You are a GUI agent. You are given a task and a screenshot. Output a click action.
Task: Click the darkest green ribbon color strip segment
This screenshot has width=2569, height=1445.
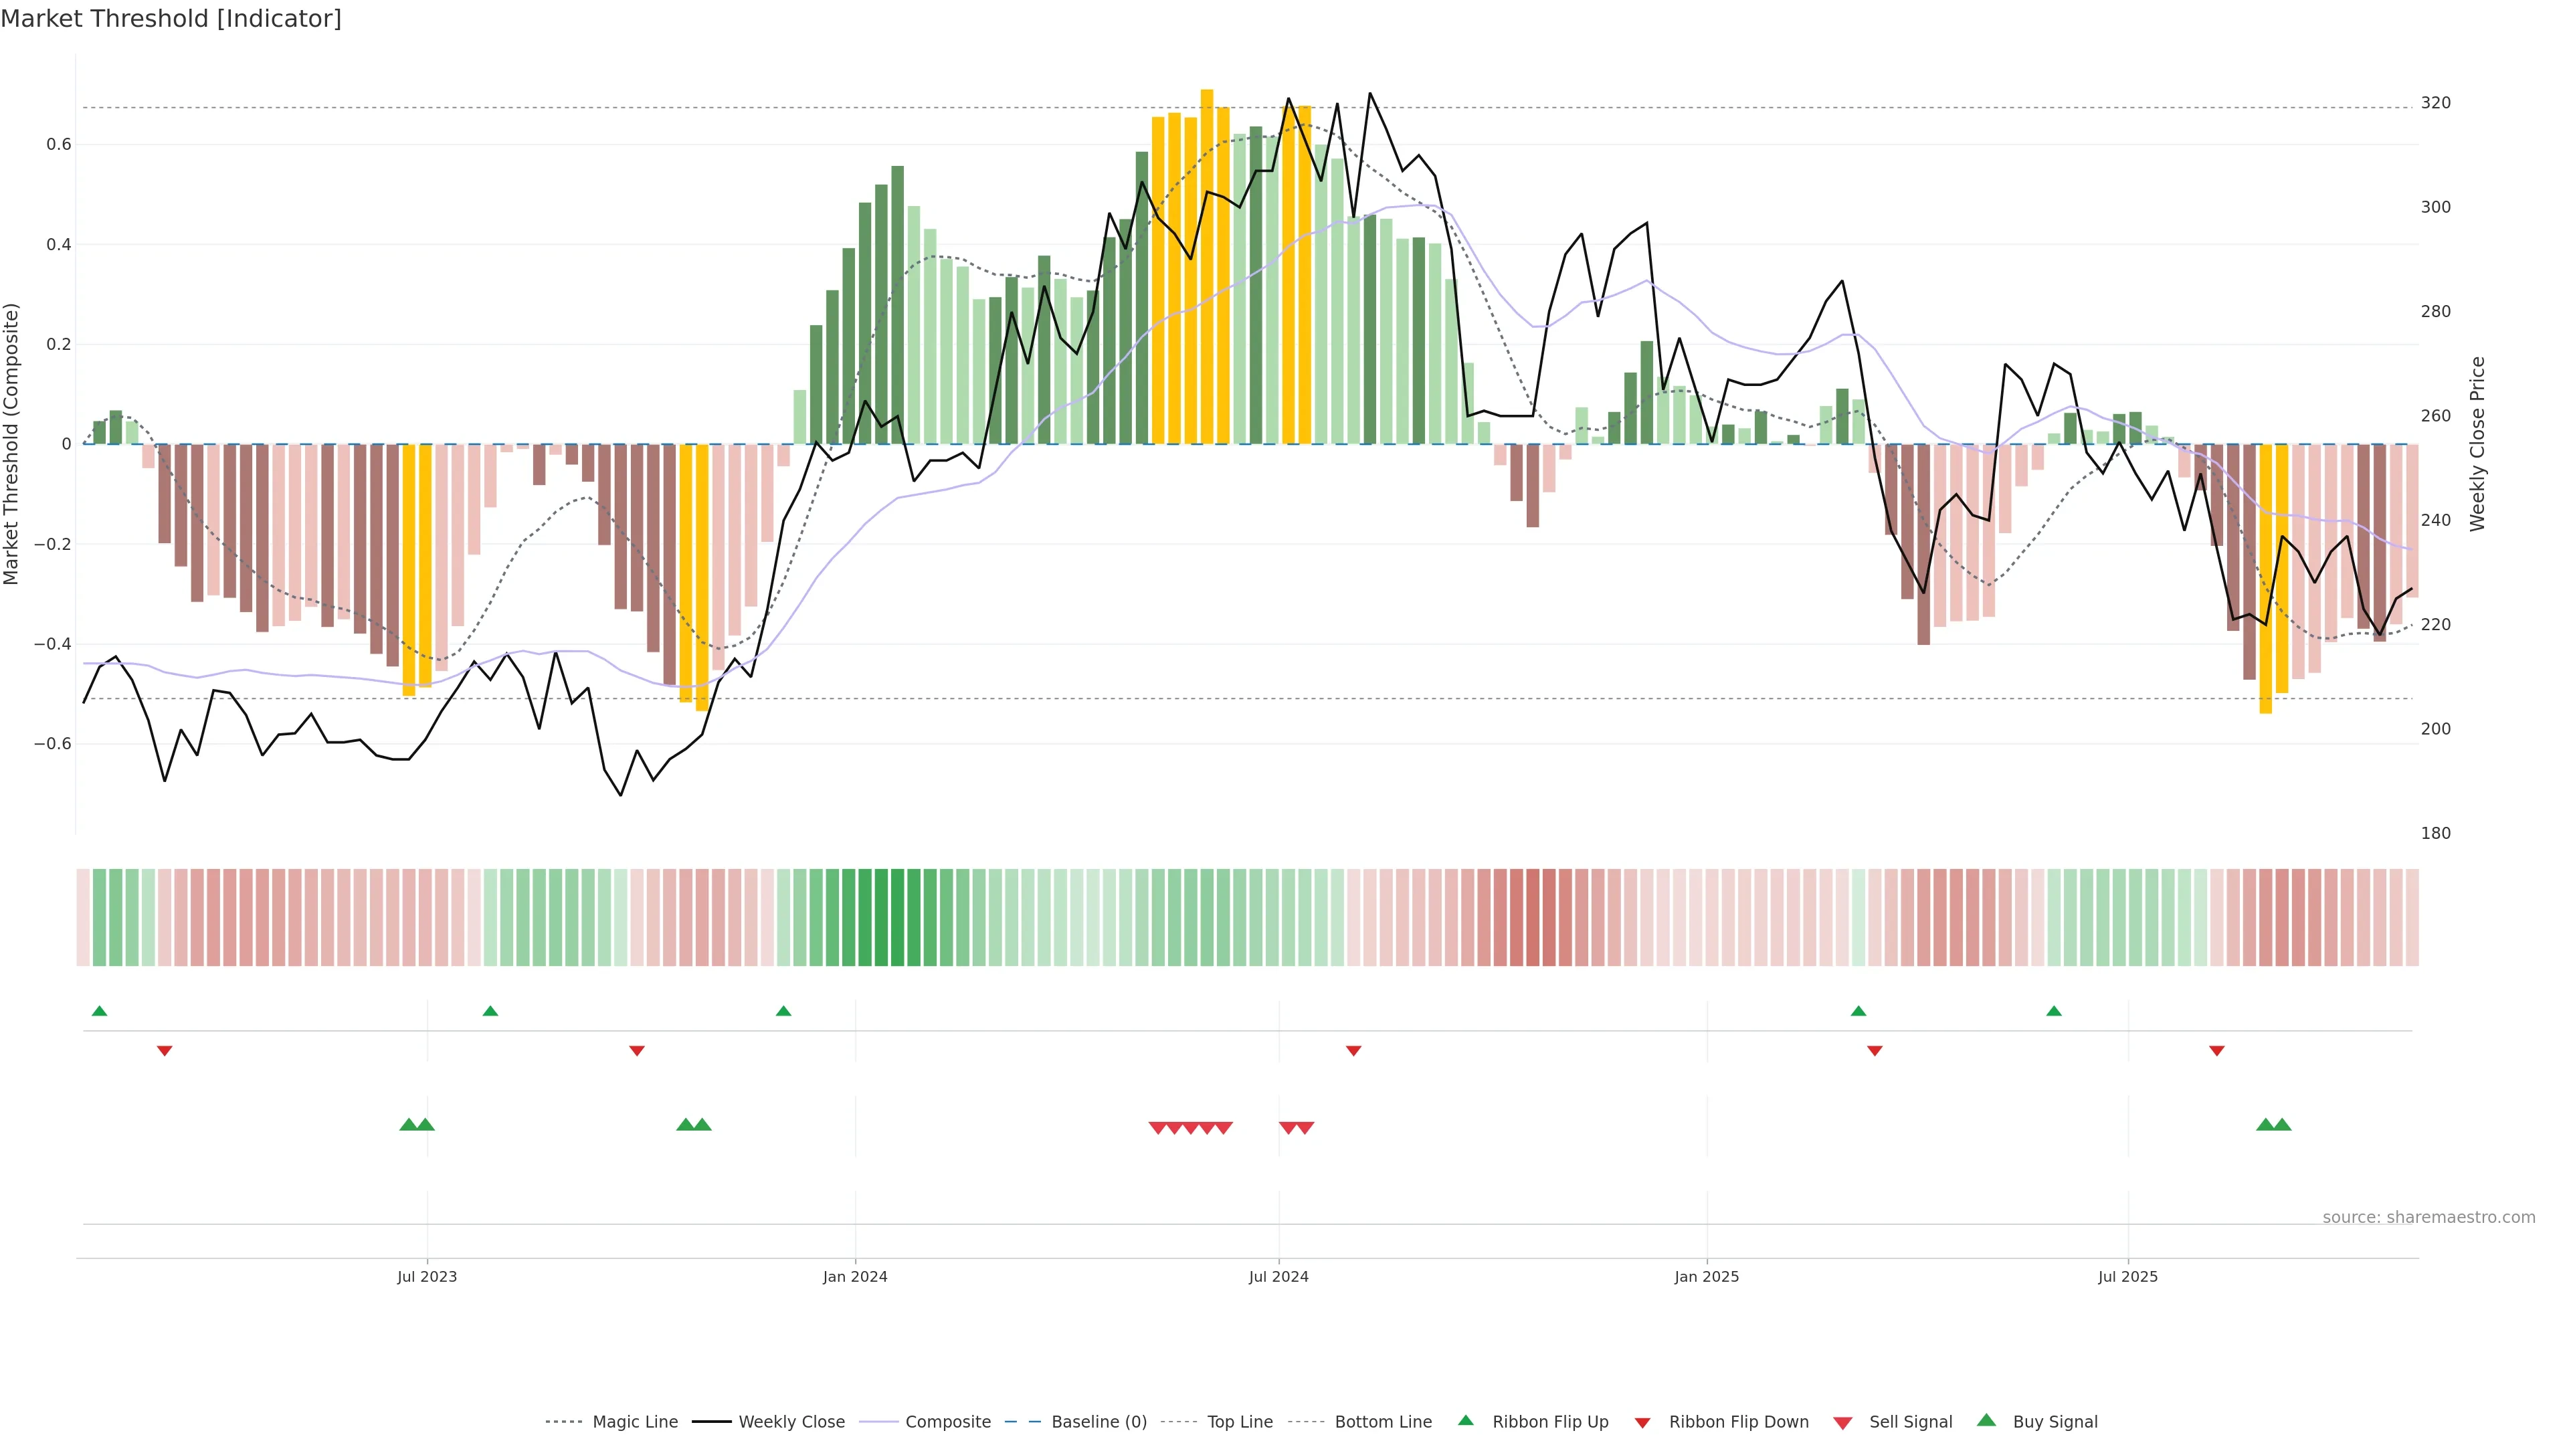pos(898,917)
